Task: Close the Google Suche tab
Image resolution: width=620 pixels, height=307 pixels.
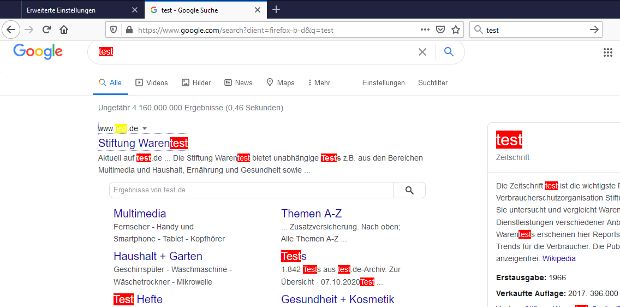Action: click(257, 10)
